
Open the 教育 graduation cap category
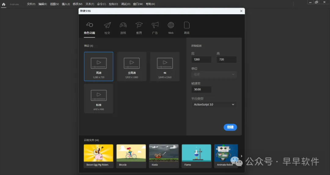[139, 25]
